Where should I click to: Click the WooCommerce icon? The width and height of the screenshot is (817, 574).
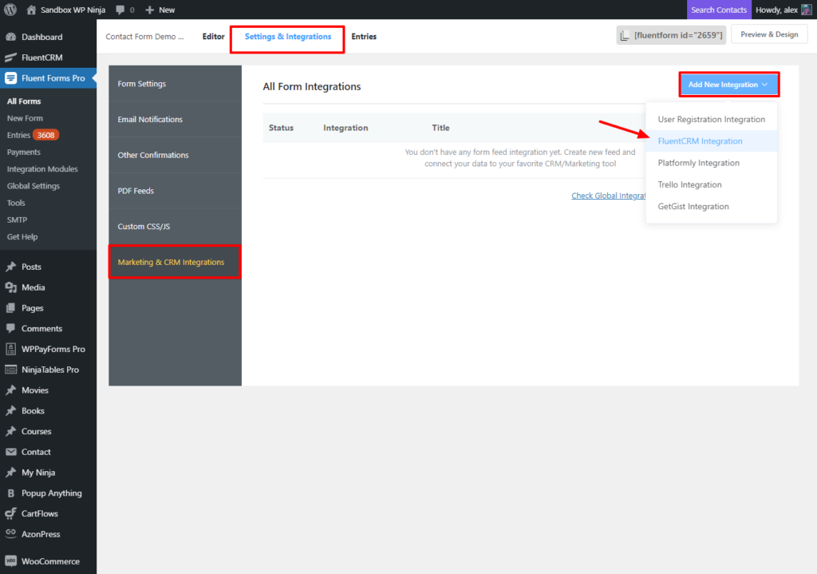coord(10,561)
